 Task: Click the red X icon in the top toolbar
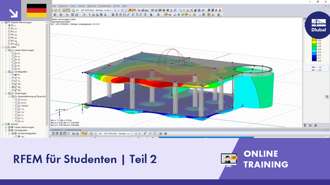click(x=191, y=10)
